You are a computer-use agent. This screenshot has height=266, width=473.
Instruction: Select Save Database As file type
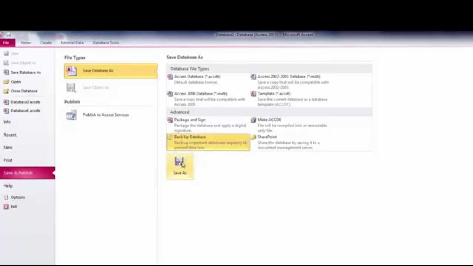[111, 71]
